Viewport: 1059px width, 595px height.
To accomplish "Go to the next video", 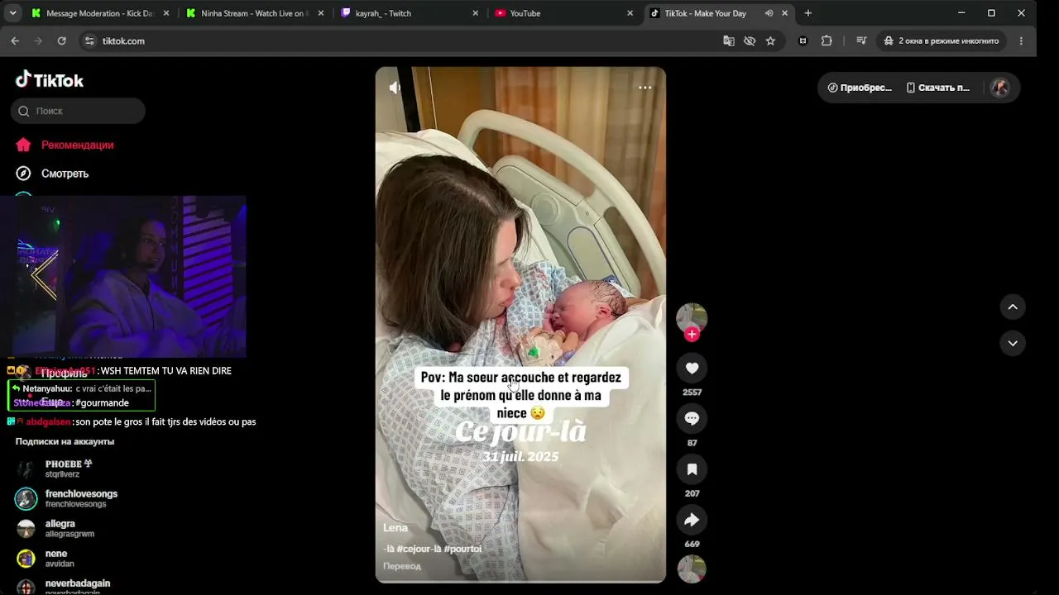I will [1013, 343].
